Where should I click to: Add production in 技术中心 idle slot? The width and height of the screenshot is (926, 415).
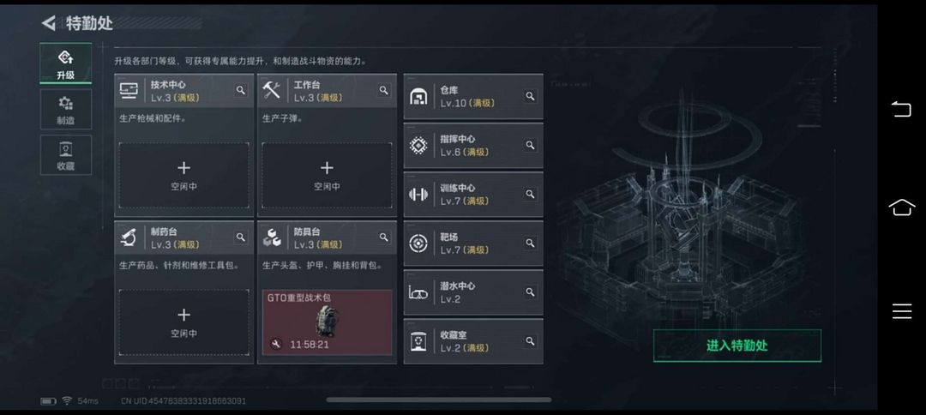183,175
